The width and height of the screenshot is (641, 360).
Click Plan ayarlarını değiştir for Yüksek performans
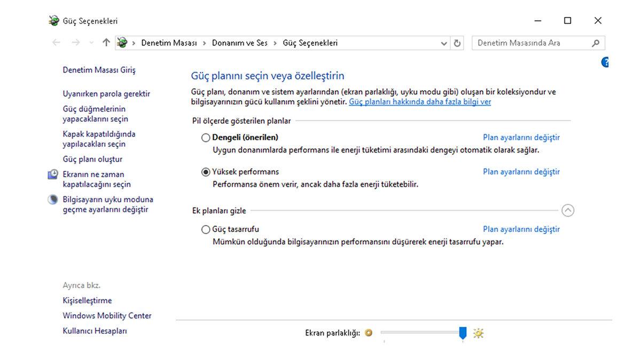pyautogui.click(x=521, y=172)
